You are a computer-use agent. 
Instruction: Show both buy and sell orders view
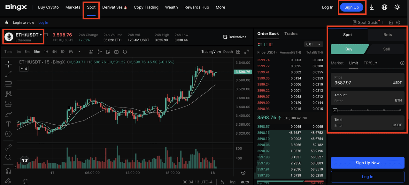[260, 44]
